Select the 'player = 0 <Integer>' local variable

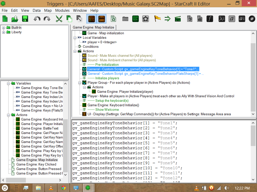click(x=102, y=42)
